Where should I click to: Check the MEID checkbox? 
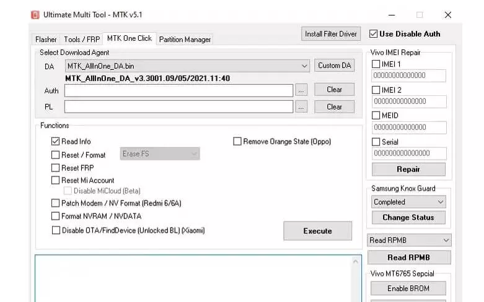(376, 115)
